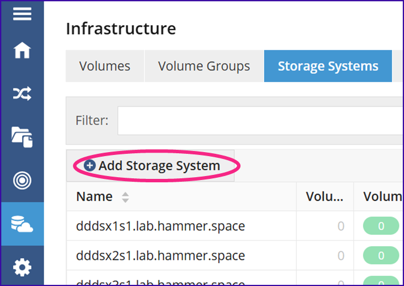Click green 0 badge in dddsx1s1 row
This screenshot has height=286, width=404.
point(381,226)
